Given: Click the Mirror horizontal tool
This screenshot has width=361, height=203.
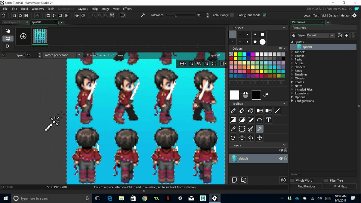Looking at the screenshot, I should 251,138.
